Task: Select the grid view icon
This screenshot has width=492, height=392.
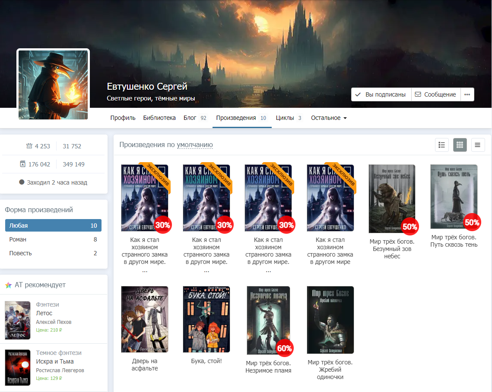Action: [x=460, y=145]
